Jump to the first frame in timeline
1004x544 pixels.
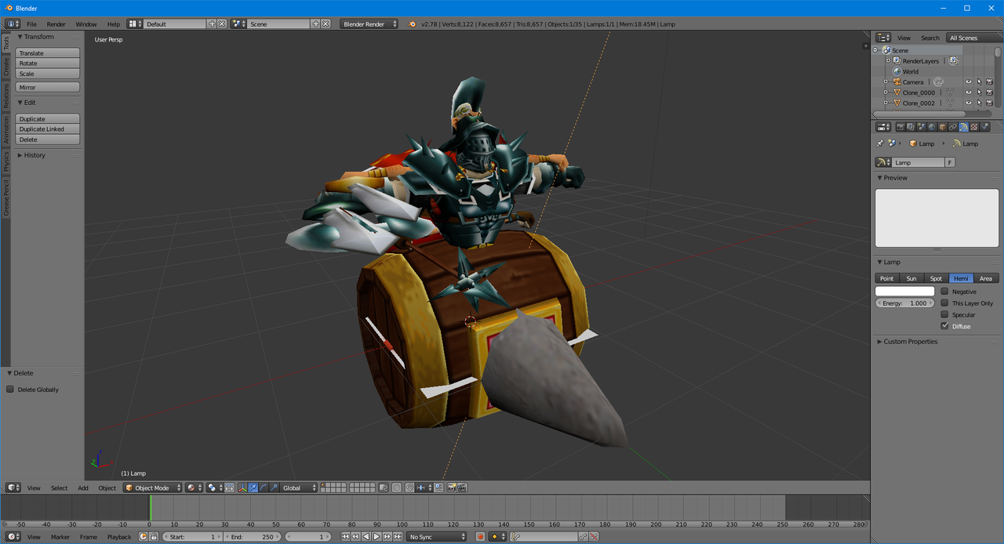(x=345, y=537)
